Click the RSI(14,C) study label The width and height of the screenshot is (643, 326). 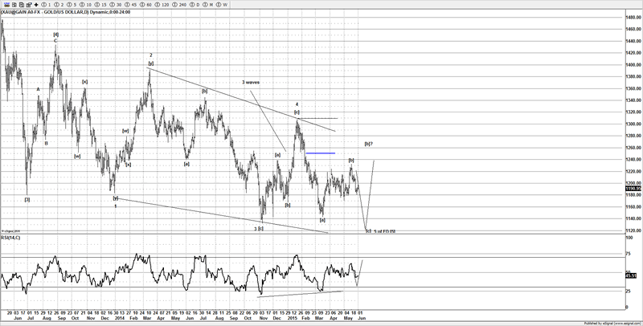10,238
